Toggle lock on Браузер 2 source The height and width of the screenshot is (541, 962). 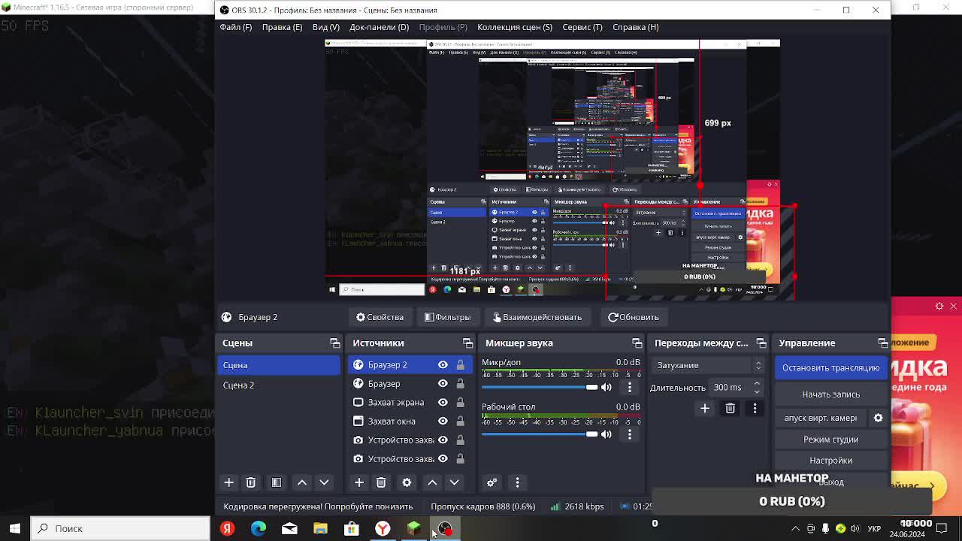460,365
